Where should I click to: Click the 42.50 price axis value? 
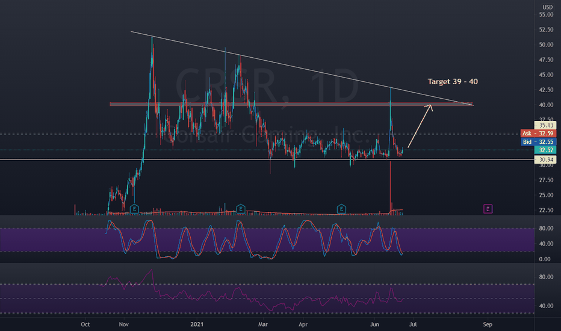click(547, 90)
